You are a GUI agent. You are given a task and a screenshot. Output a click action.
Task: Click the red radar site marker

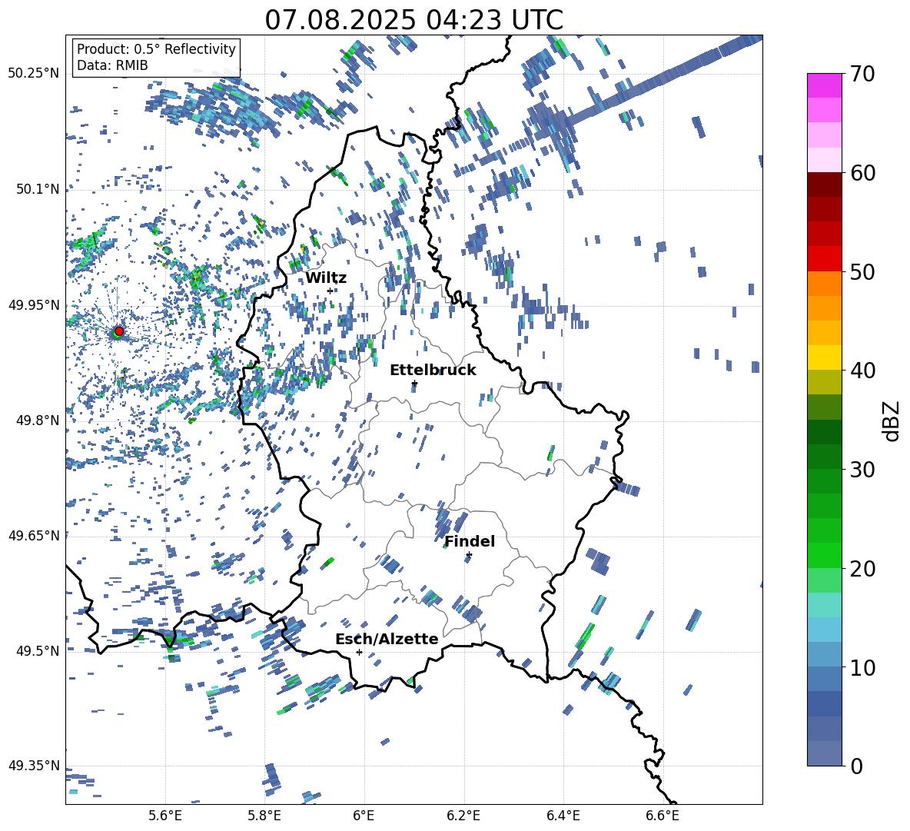[x=118, y=331]
